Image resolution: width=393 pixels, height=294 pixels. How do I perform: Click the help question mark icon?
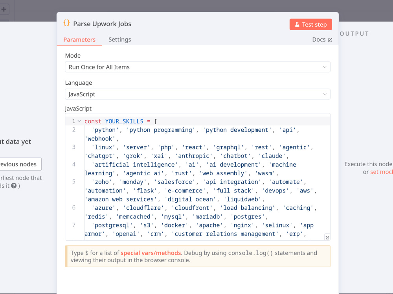[x=14, y=185]
